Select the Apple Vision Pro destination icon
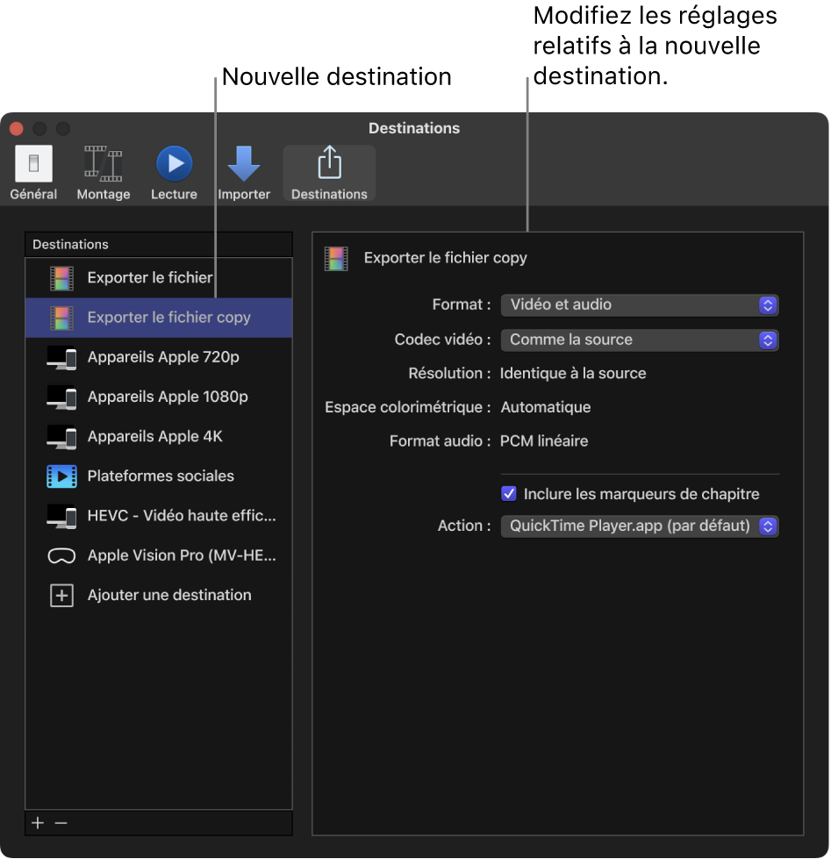 [61, 555]
